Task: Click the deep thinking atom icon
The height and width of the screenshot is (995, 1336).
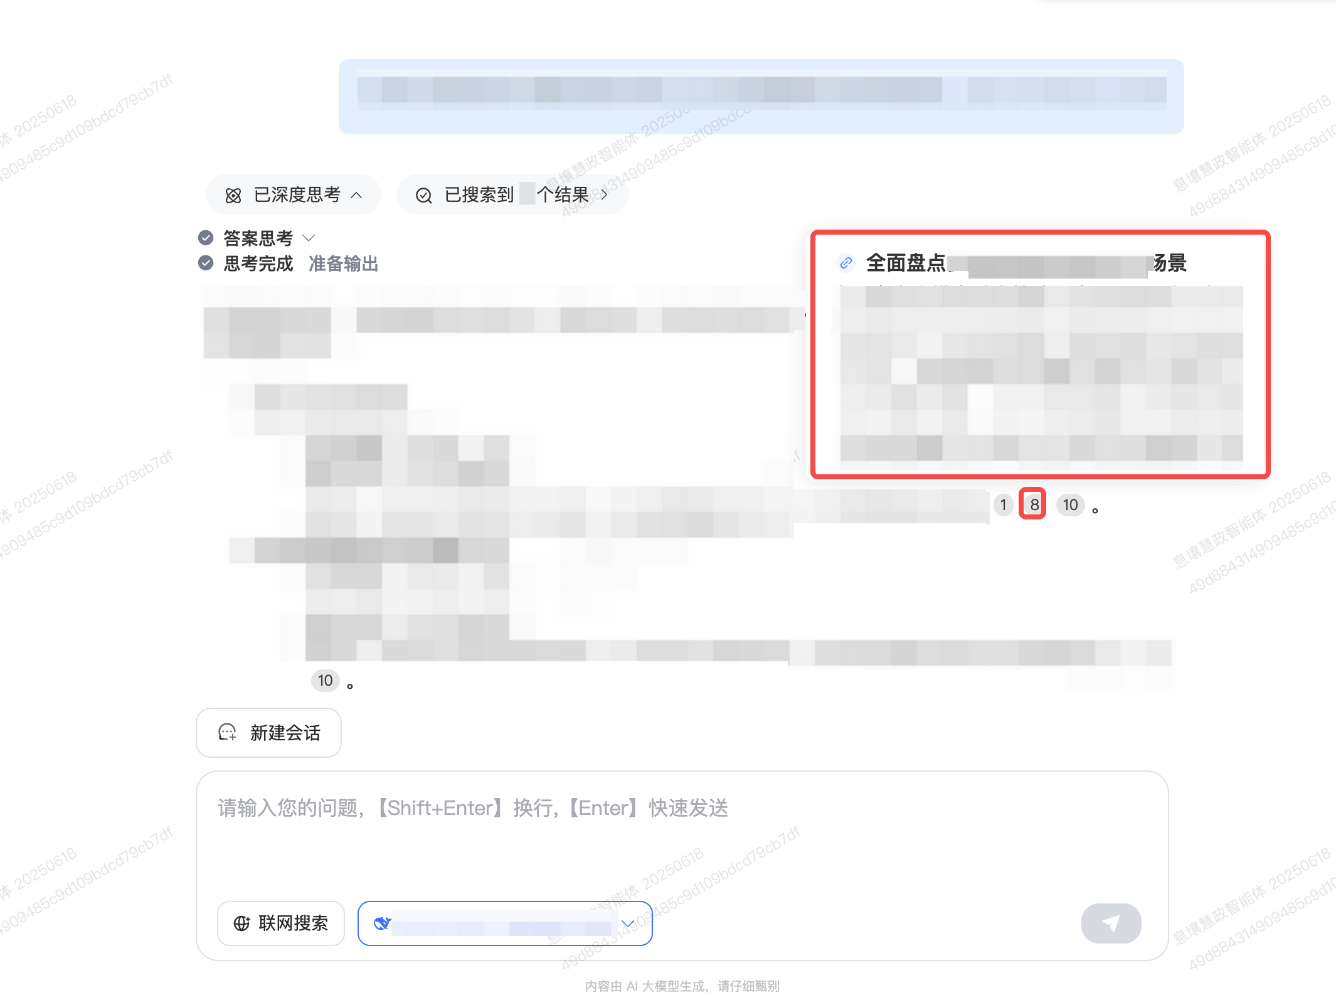Action: (x=233, y=196)
